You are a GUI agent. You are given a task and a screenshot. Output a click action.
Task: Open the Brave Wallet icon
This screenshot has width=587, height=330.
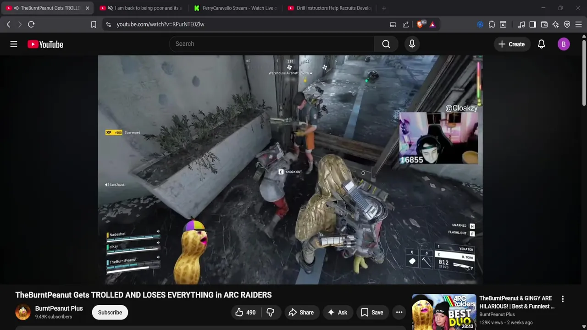point(544,24)
